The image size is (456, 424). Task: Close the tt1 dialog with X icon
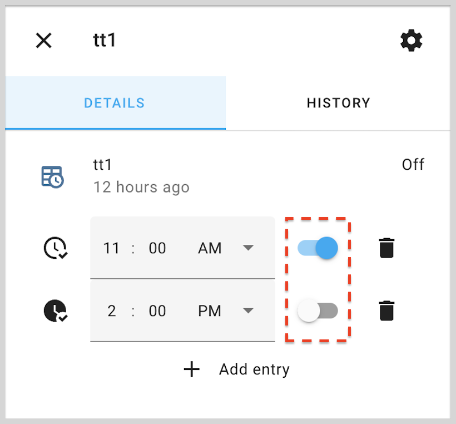pos(43,40)
